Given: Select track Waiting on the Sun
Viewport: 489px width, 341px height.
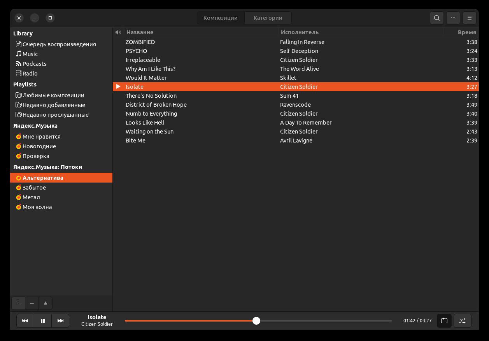Looking at the screenshot, I should pos(296,132).
